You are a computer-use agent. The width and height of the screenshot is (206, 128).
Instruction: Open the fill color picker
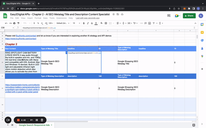coord(102,23)
